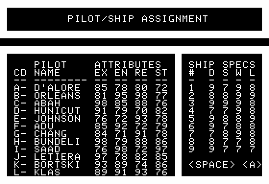
Task: Click the PILOT/SHIP ASSIGNMENT title banner
Action: 134,19
